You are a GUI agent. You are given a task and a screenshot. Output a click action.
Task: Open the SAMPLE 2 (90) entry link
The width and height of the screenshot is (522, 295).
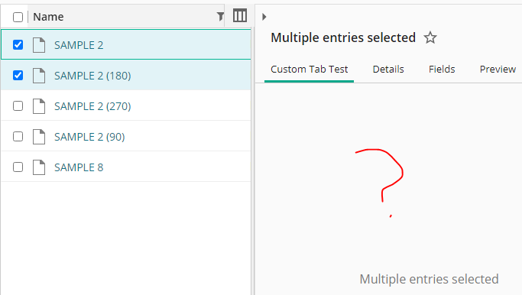point(89,137)
